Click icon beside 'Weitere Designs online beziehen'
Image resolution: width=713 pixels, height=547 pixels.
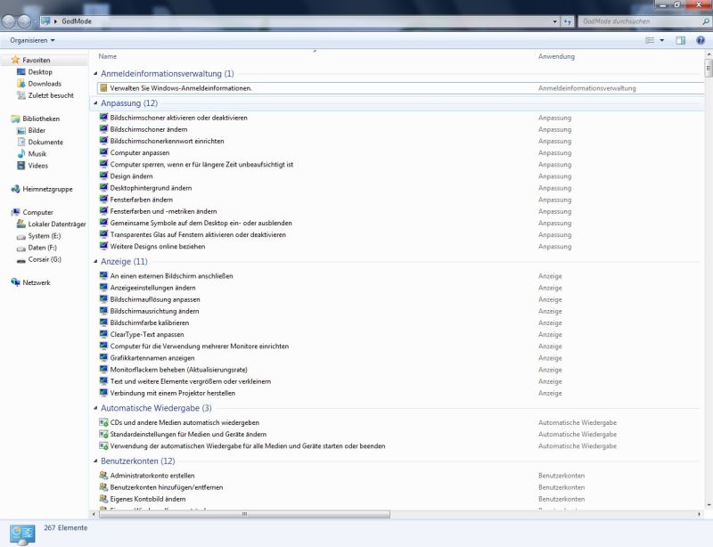tap(103, 246)
